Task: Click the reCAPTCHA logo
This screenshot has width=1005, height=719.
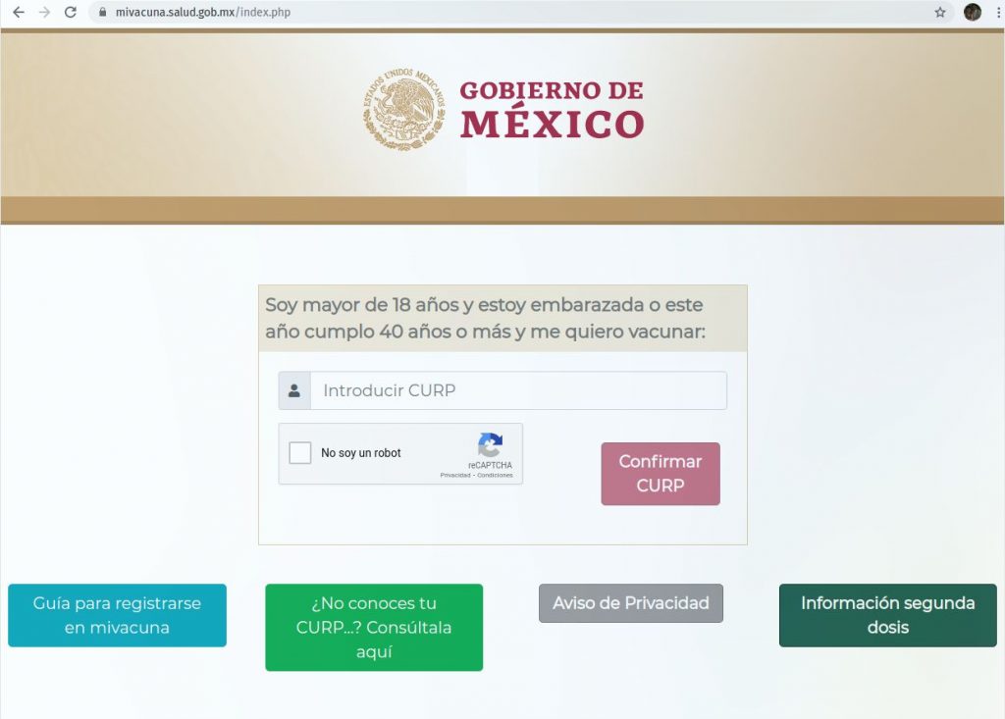Action: [x=490, y=445]
